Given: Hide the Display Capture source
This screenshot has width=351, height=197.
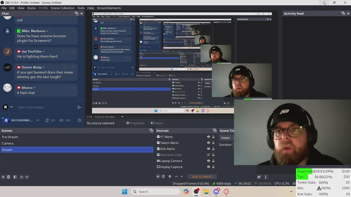Looking at the screenshot, I should point(208,167).
